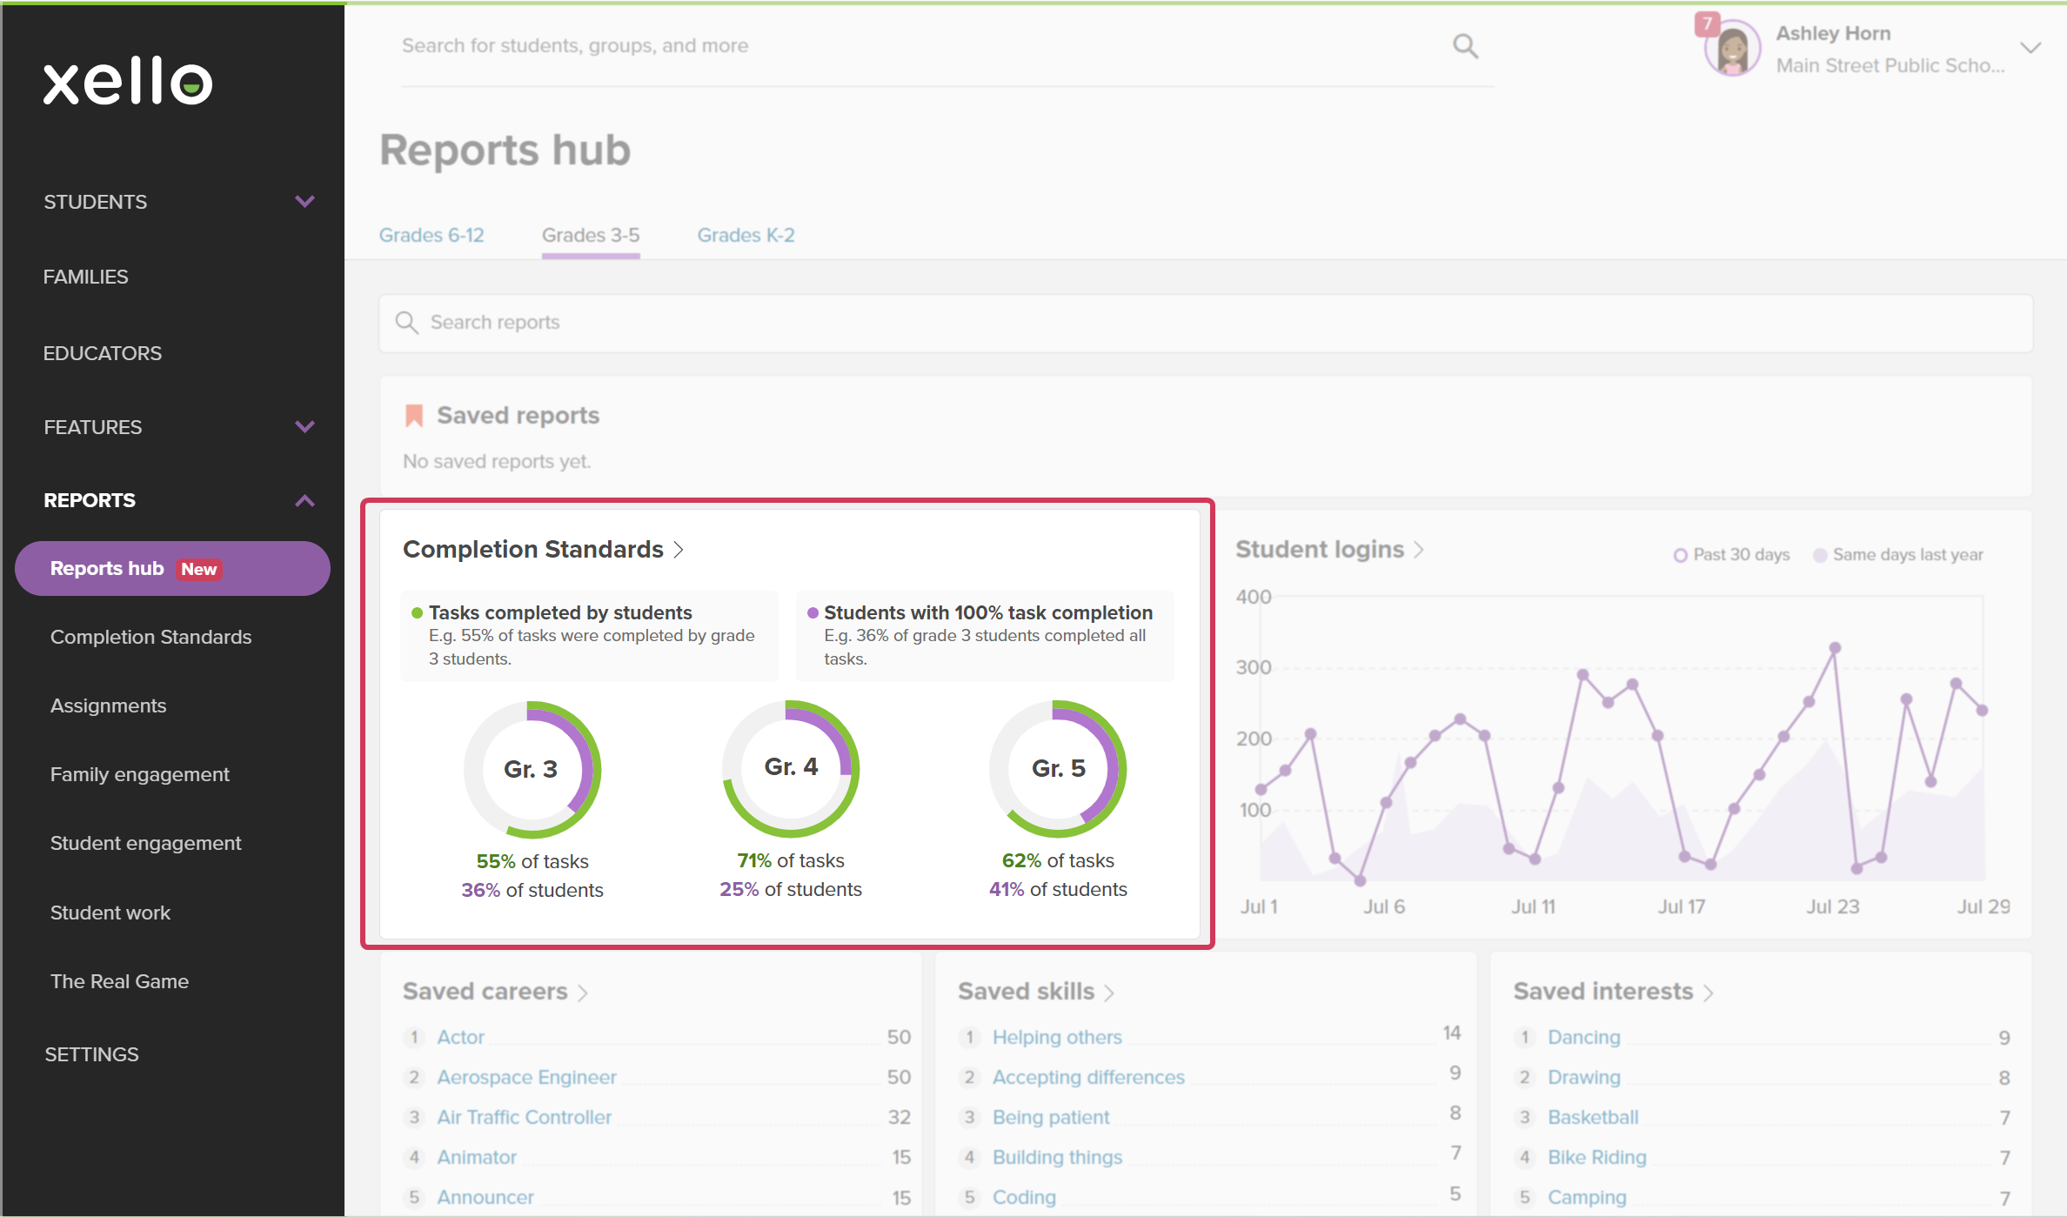Click the Gr. 4 completion donut chart
Viewport: 2067px width, 1217px height.
click(791, 768)
